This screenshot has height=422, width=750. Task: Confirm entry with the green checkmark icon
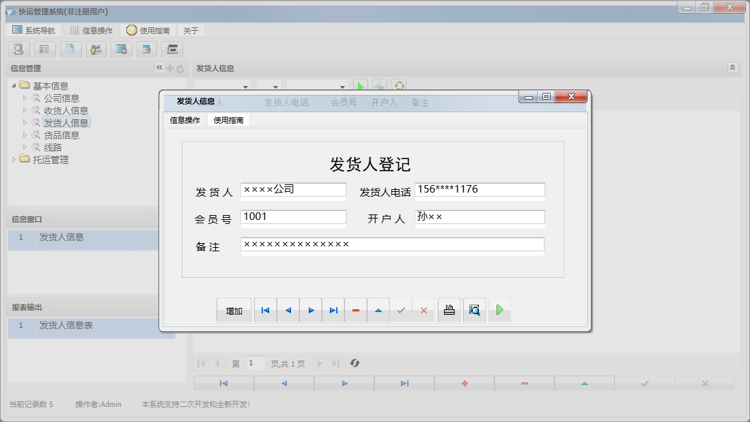point(401,309)
